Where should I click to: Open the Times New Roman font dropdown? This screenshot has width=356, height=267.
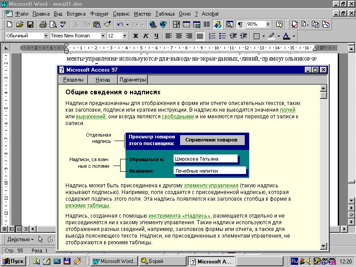point(103,36)
